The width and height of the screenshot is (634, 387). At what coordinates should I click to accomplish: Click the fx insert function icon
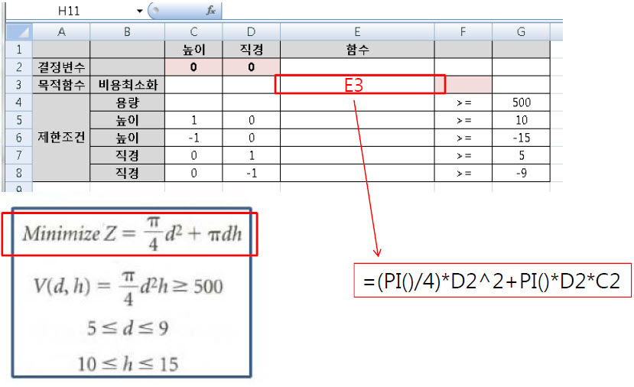210,11
